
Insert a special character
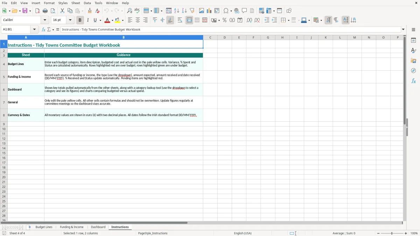pos(226,11)
